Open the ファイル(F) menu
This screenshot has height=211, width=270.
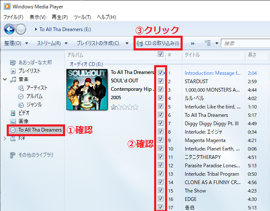click(13, 17)
